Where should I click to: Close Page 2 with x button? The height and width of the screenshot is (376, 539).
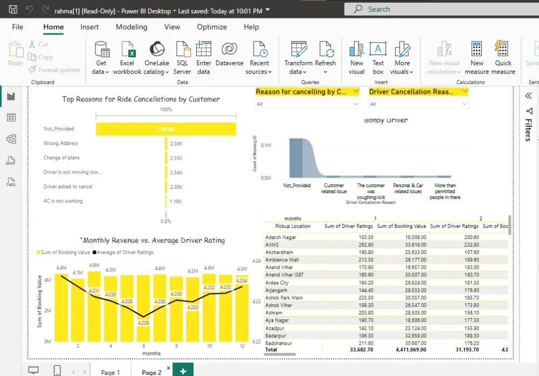(x=168, y=368)
